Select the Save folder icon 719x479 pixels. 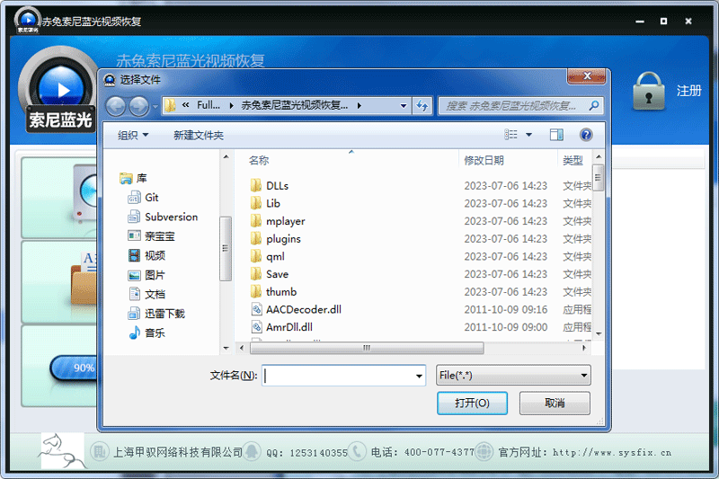pyautogui.click(x=256, y=274)
